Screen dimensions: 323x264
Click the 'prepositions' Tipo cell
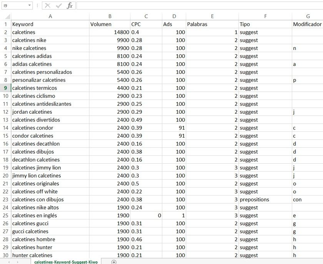point(265,199)
